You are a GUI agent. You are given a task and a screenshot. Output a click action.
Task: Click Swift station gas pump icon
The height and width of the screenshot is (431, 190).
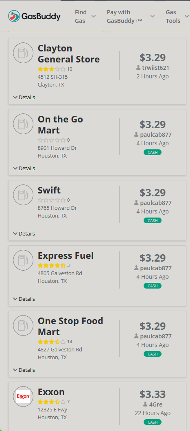click(23, 195)
